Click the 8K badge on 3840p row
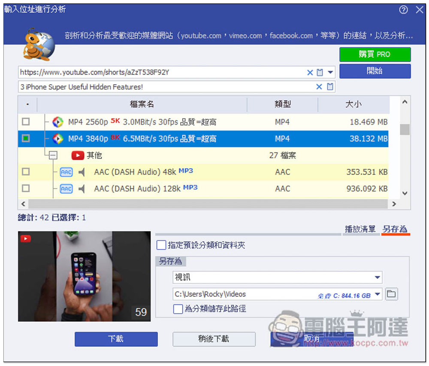 [115, 137]
